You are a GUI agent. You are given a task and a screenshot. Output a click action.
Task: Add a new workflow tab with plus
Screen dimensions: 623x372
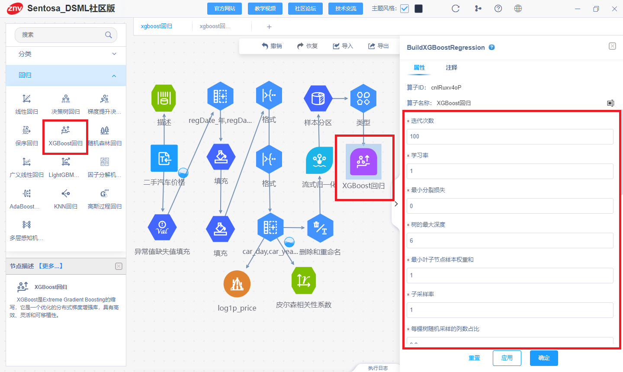[x=269, y=27]
